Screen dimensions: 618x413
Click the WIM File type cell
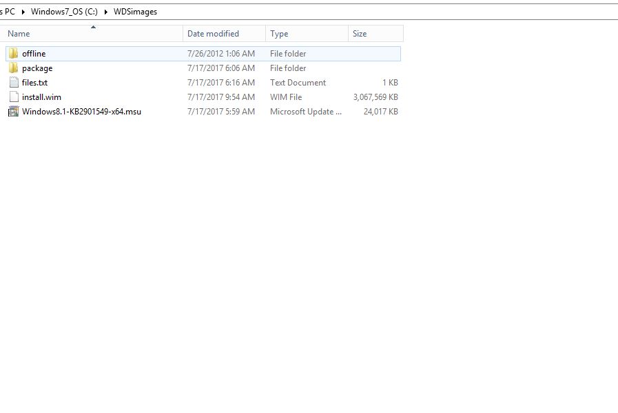coord(286,97)
